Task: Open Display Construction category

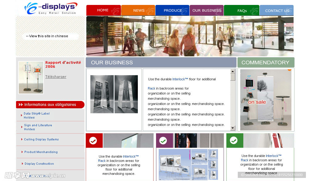Action: (x=39, y=164)
